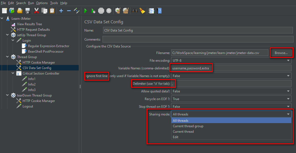Choose 'Current thread group' sharing option
The image size is (296, 153).
pos(231,126)
